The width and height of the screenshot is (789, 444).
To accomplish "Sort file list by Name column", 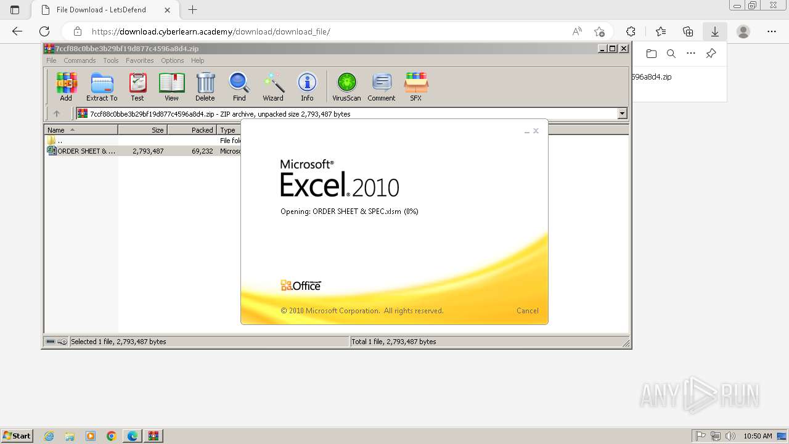I will [81, 130].
